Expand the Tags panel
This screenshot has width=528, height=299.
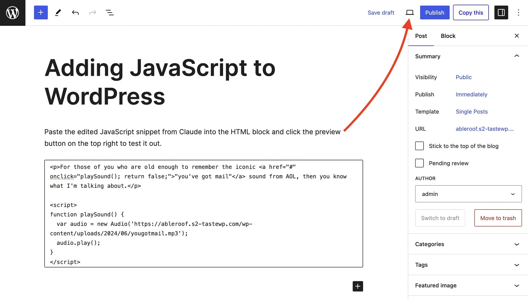point(468,265)
